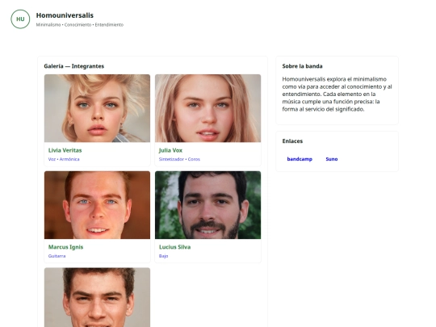Click the name Livia Veritas
This screenshot has height=327, width=436.
pos(65,150)
